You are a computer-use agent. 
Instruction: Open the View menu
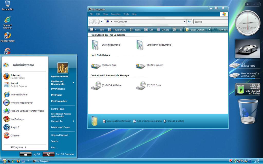point(106,14)
